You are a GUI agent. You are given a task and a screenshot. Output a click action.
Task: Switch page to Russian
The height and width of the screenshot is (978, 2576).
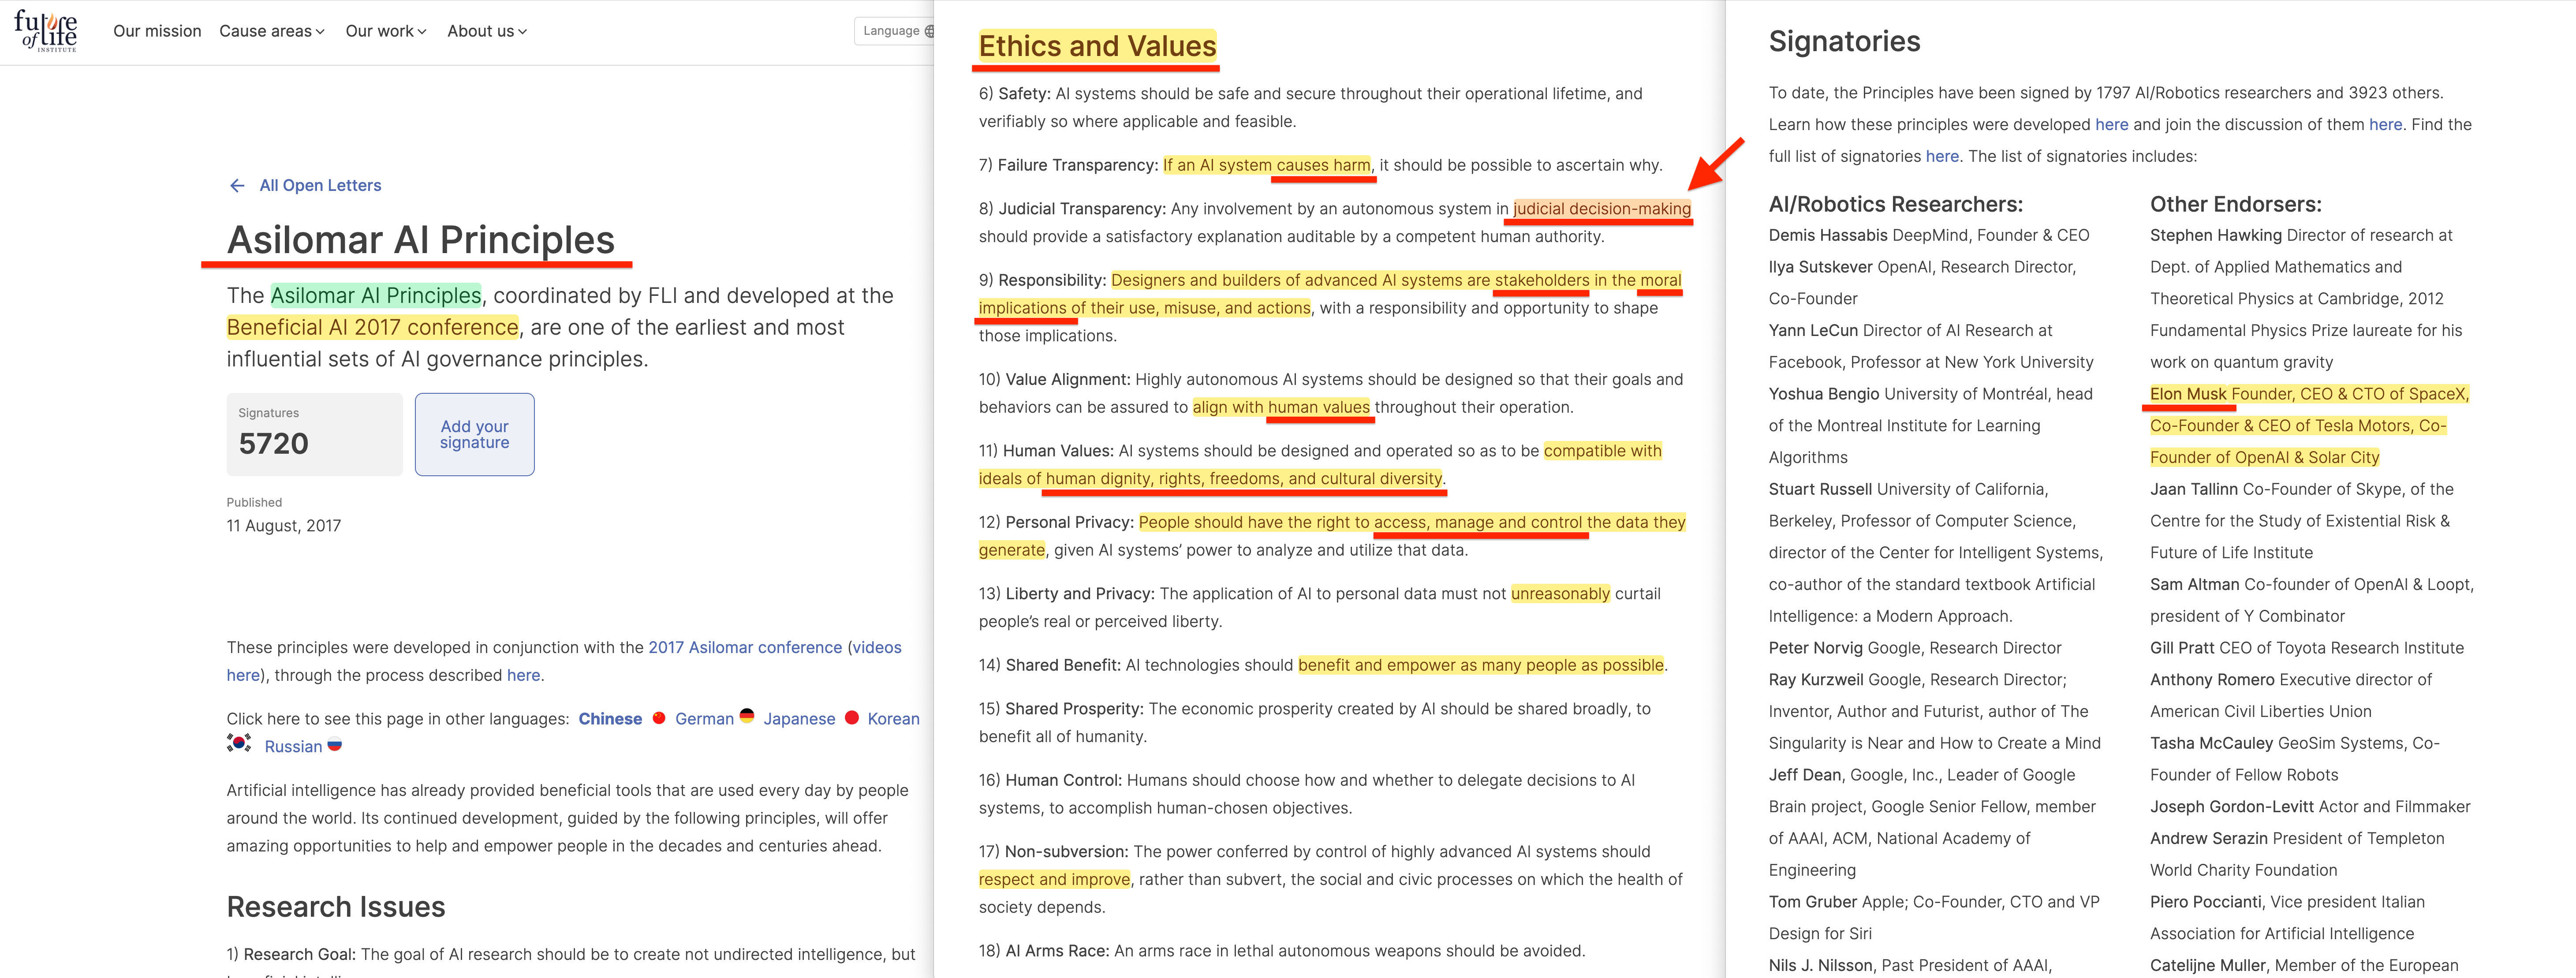click(x=293, y=747)
